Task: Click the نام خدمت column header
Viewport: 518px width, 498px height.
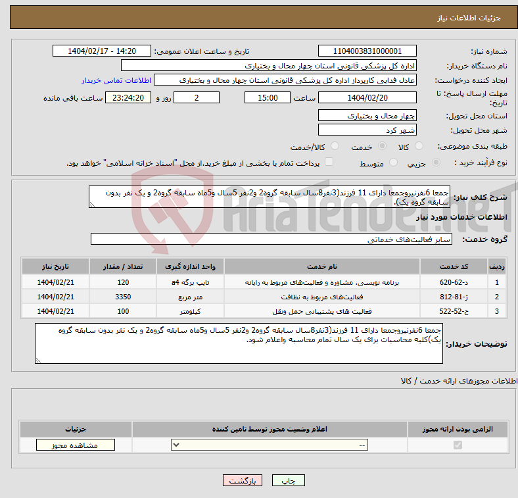Action: pos(322,266)
